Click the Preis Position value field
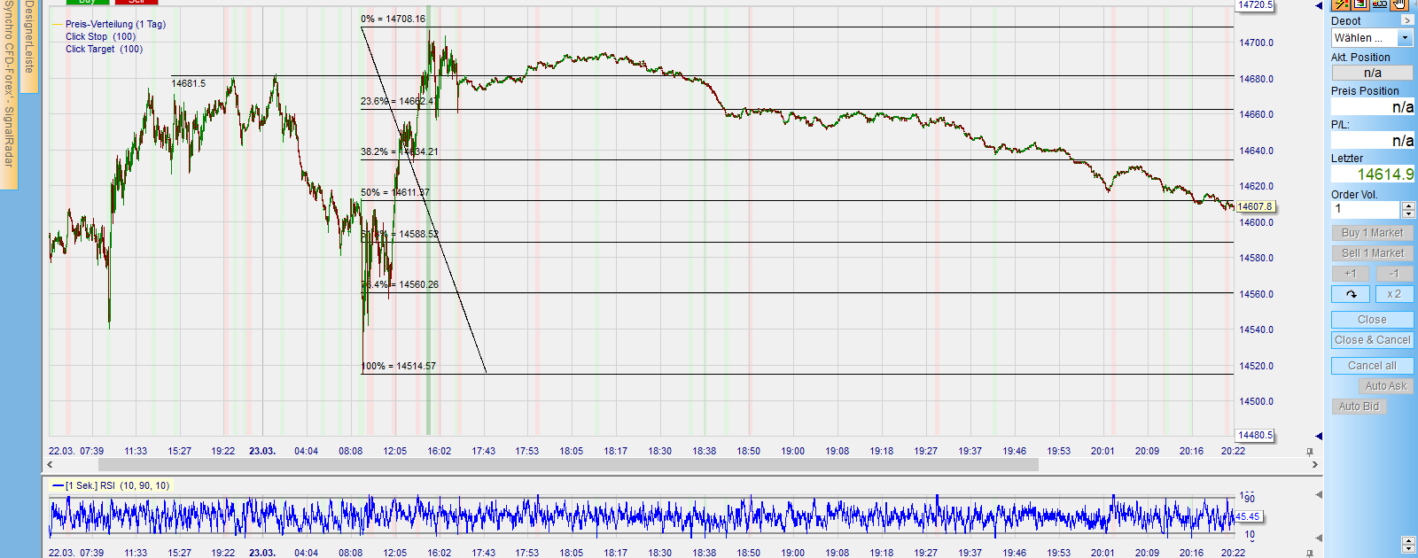Viewport: 1418px width, 558px height. 1372,106
